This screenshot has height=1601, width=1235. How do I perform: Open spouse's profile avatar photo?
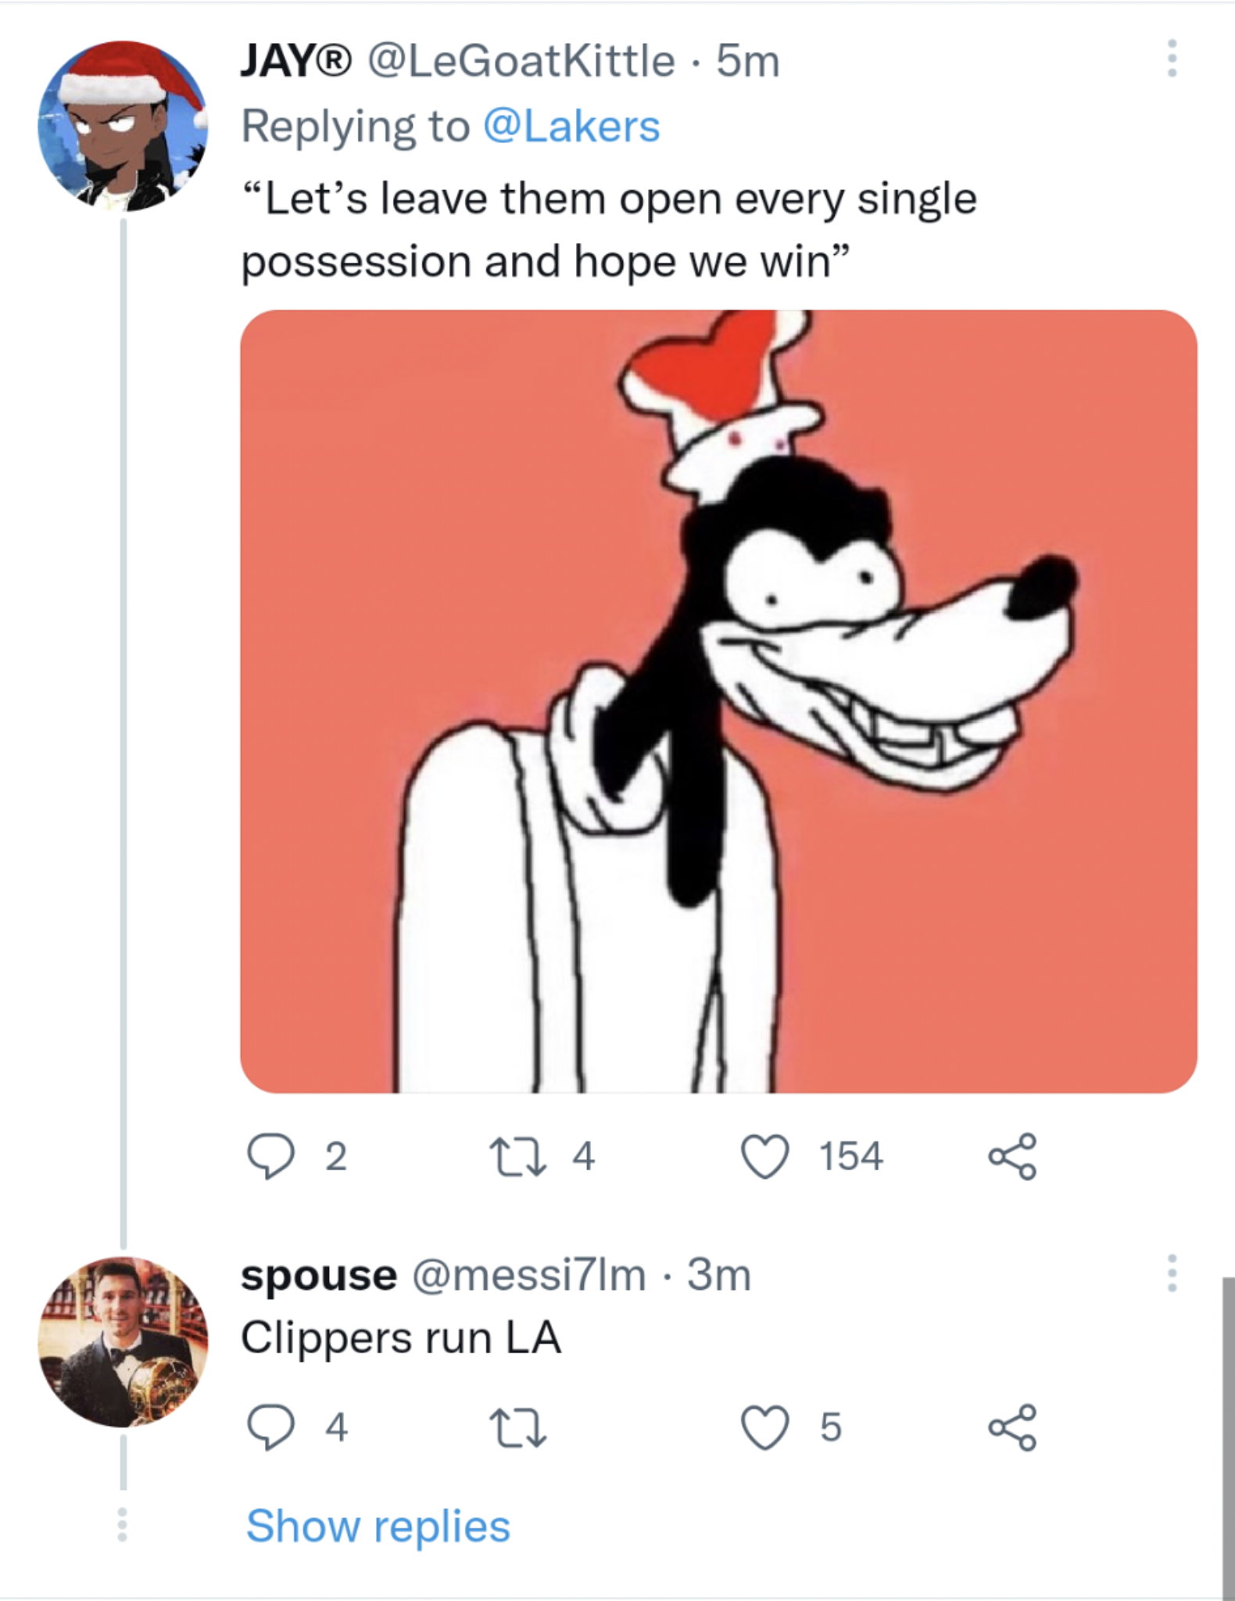[x=123, y=1341]
